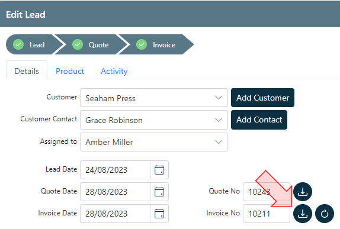340x229 pixels.
Task: Click the Invoice No label
Action: pos(223,213)
